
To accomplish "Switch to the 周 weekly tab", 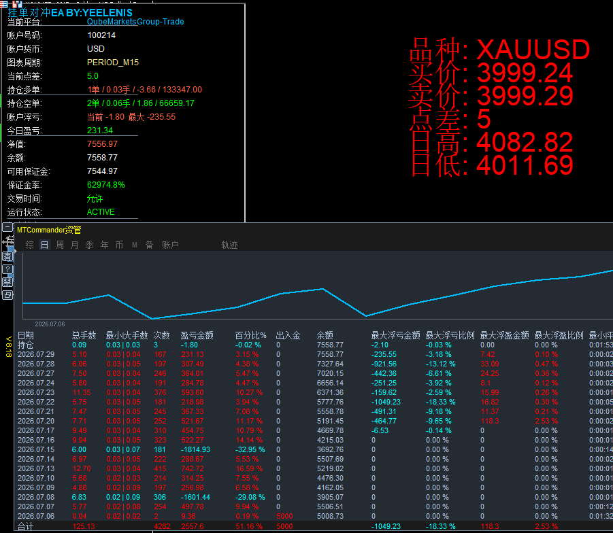I will (x=60, y=245).
